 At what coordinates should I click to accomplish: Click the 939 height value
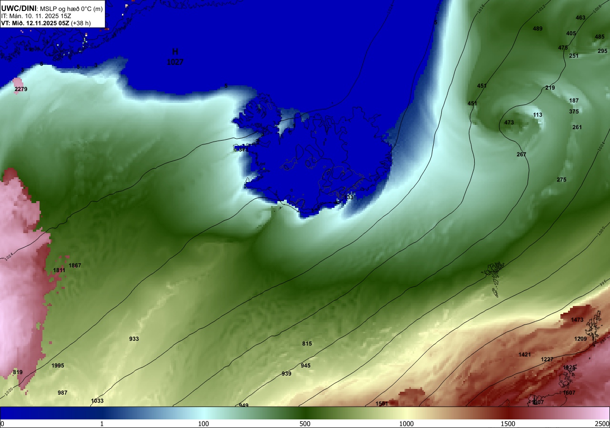[286, 374]
